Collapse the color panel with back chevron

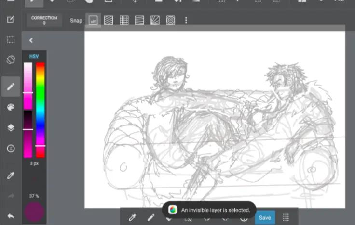pos(31,40)
